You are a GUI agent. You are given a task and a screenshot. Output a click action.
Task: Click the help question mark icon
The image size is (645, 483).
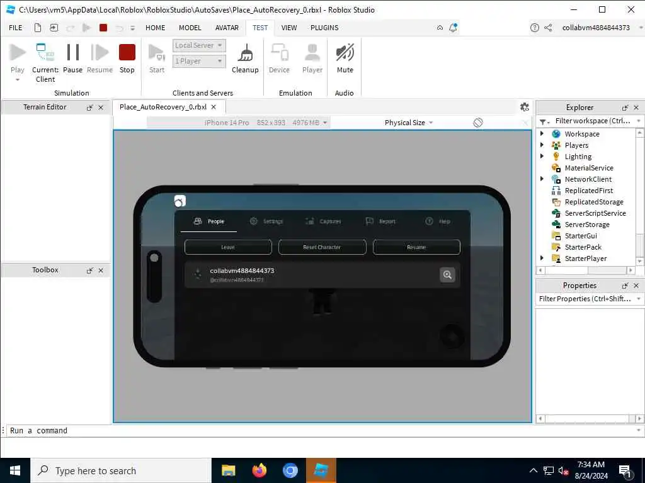point(534,28)
